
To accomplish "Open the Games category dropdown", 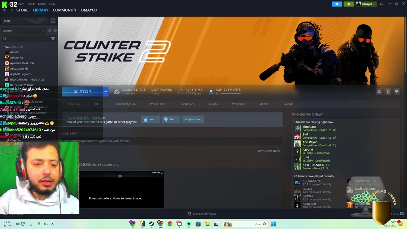I will click(x=24, y=31).
